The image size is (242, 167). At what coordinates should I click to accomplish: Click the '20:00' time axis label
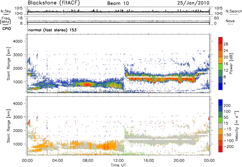point(179,161)
